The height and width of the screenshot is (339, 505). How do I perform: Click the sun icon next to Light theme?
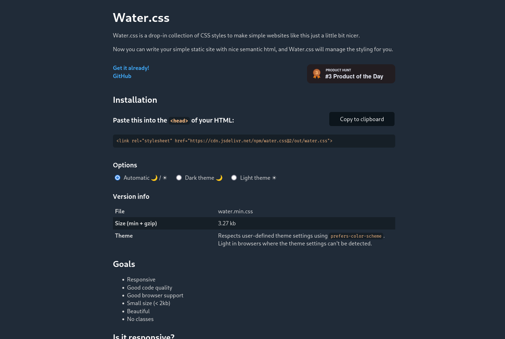(274, 178)
